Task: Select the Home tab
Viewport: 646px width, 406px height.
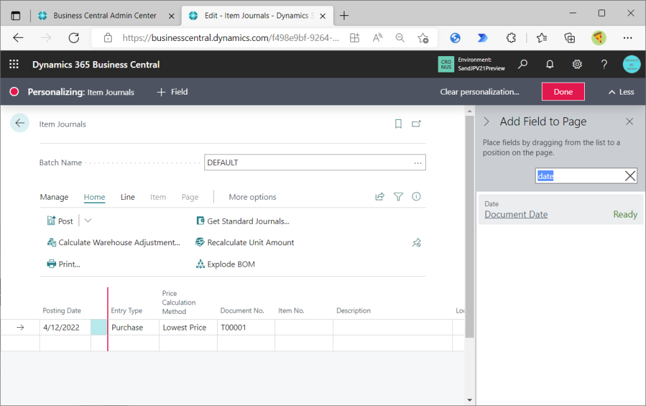Action: (95, 197)
